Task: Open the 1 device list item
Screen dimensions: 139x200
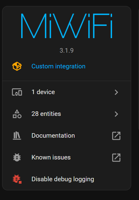Action: pos(67,92)
